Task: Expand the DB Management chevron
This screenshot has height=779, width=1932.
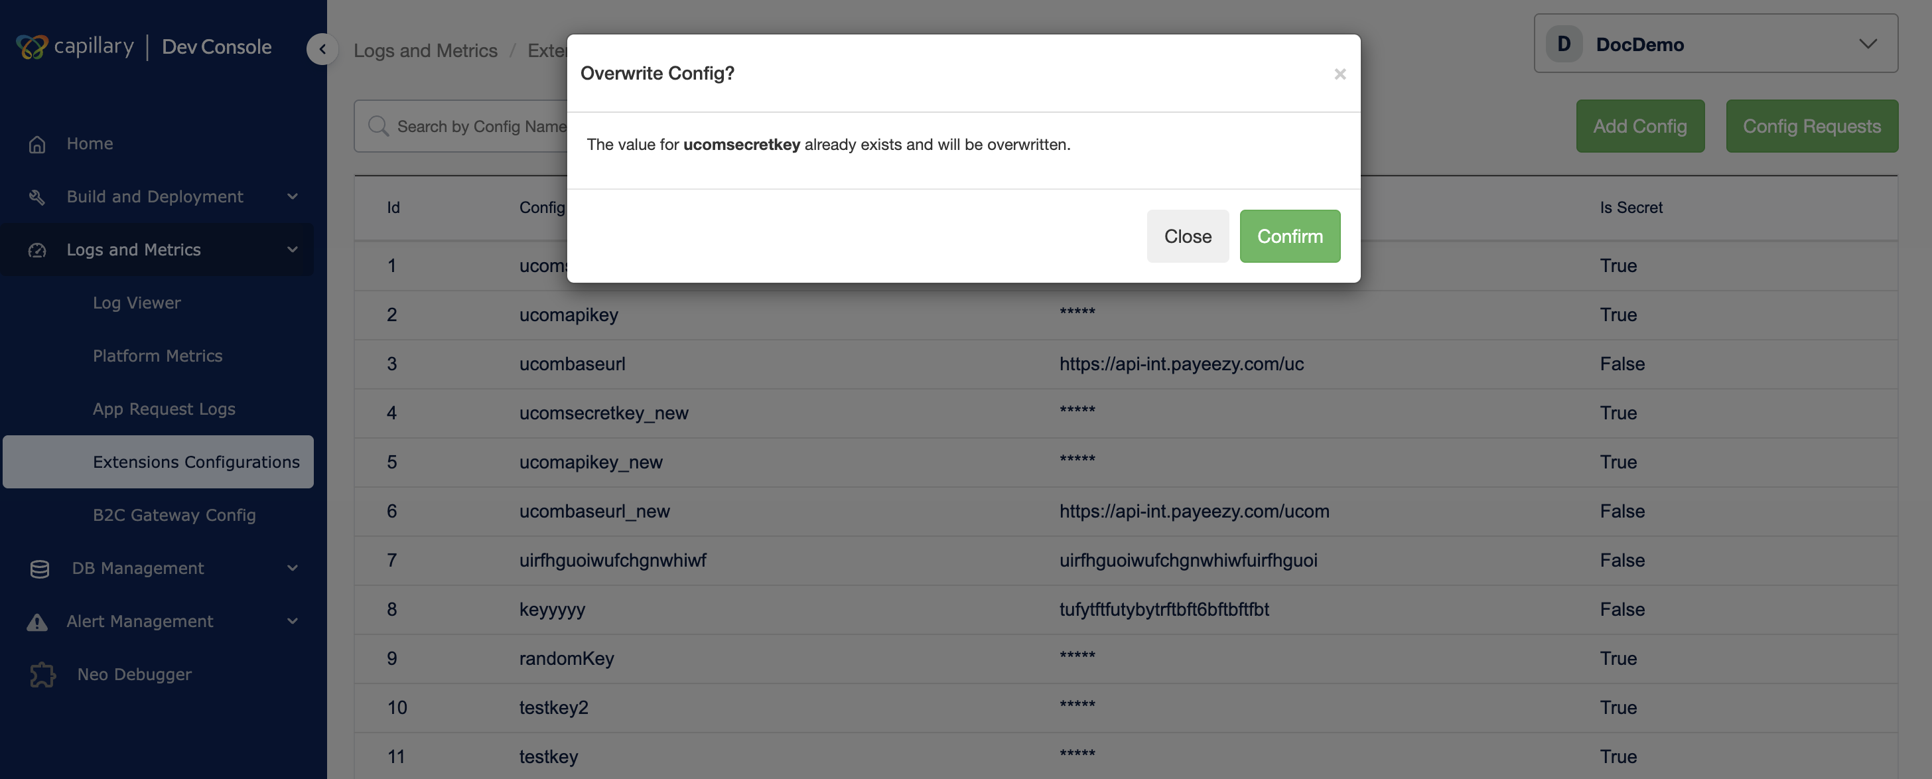Action: [x=293, y=568]
